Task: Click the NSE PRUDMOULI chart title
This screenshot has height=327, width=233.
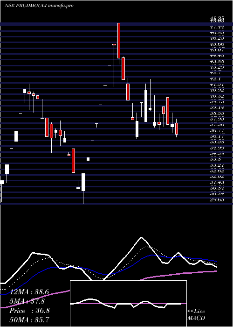Action: (x=26, y=6)
